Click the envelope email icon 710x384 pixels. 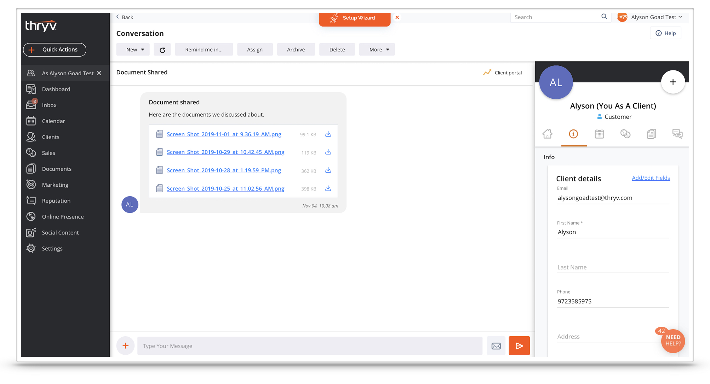496,346
